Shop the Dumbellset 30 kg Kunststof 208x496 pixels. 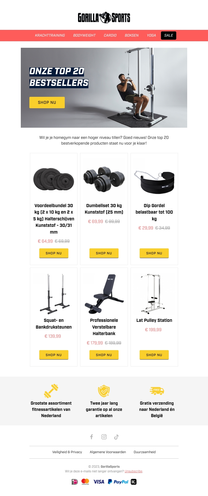tap(104, 253)
